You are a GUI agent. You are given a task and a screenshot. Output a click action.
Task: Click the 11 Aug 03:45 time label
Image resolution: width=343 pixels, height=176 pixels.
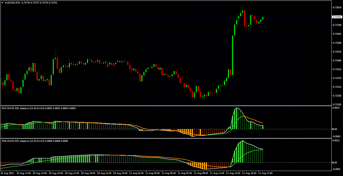tap(152, 173)
